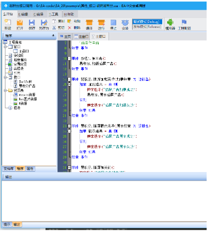Viewport: 211px width, 233px height.
Task: Open the C.编译 ribbon tab
Action: pyautogui.click(x=38, y=14)
